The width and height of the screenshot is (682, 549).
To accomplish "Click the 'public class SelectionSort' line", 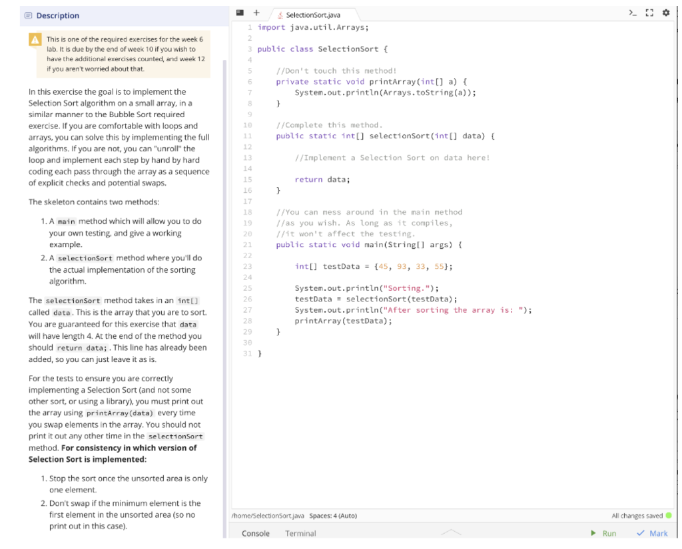I will point(322,49).
